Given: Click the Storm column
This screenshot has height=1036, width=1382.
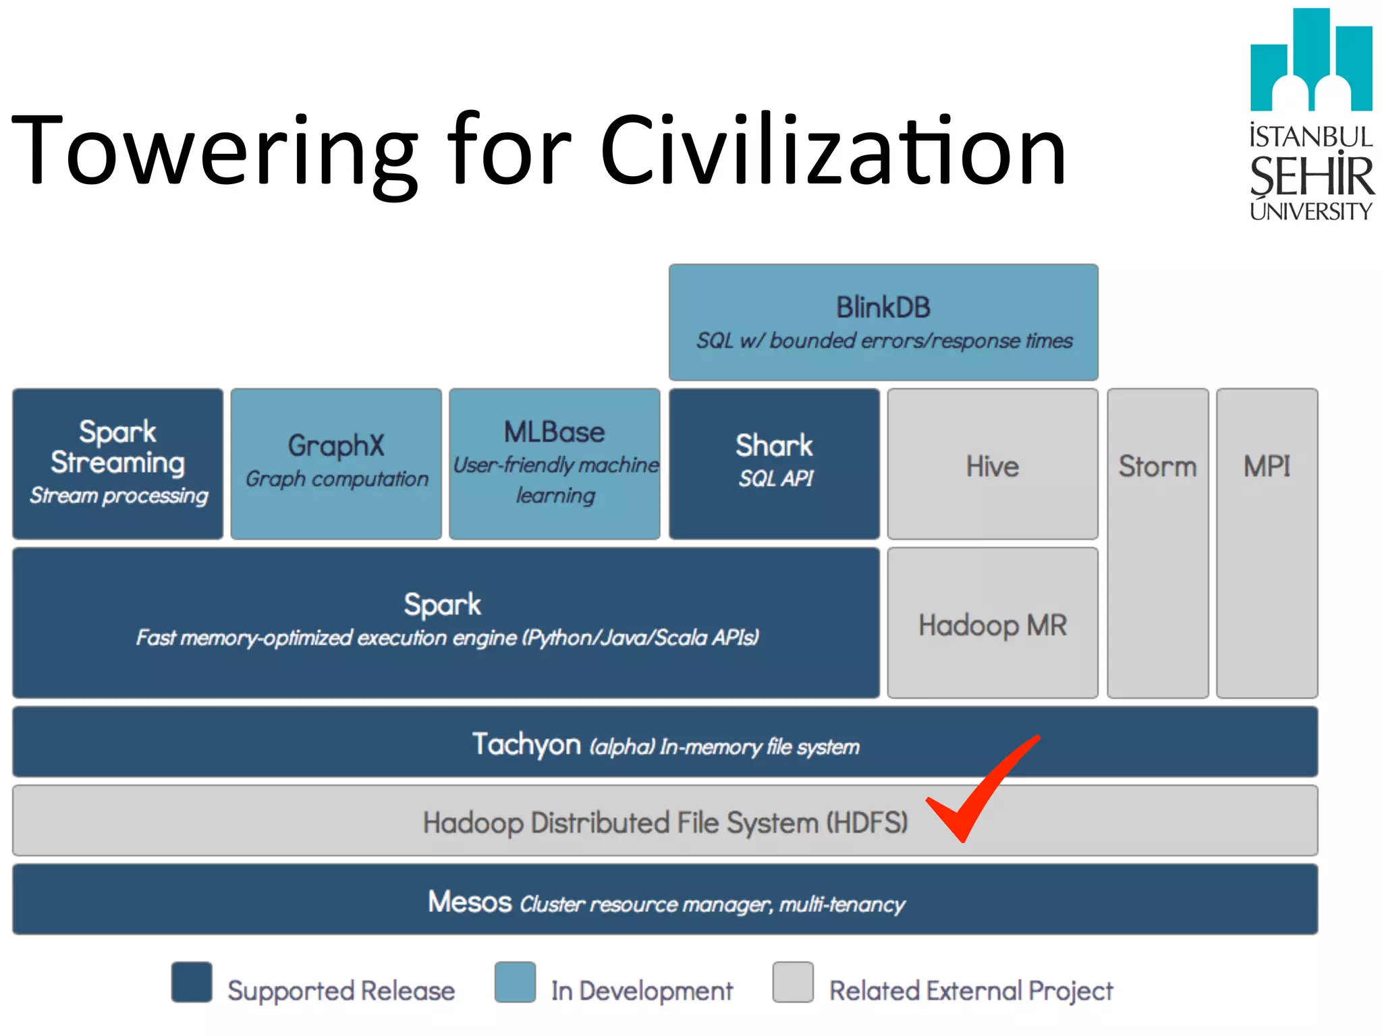Looking at the screenshot, I should 1157,543.
